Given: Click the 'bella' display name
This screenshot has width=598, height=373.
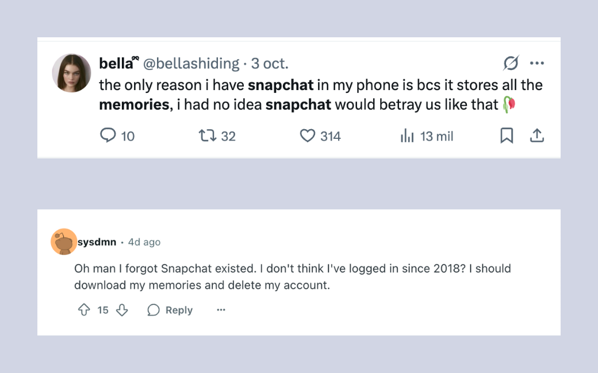Looking at the screenshot, I should pos(116,63).
